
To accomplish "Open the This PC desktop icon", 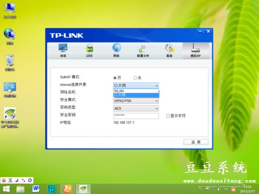I will point(10,11).
